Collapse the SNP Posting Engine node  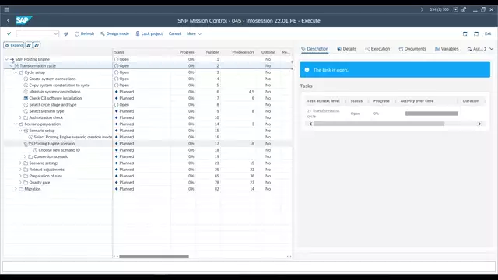click(6, 59)
